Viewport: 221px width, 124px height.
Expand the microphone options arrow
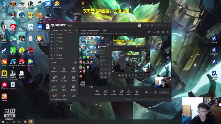tap(132, 92)
